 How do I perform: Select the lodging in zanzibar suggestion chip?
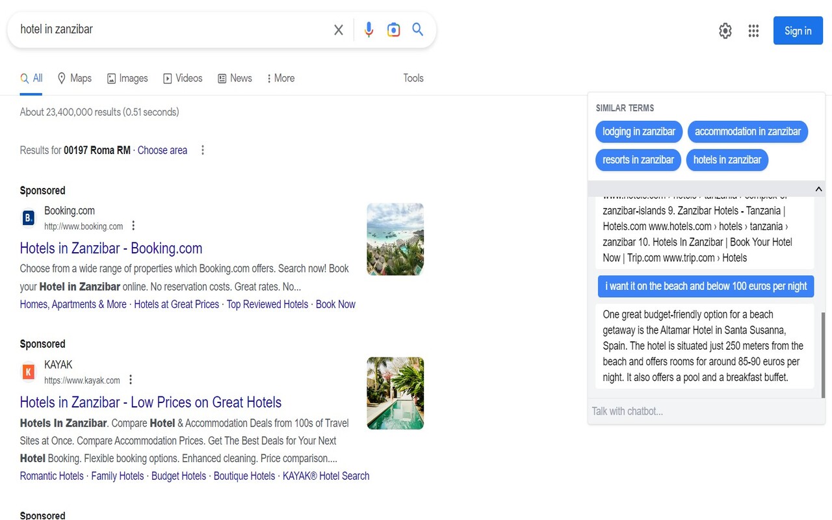point(638,131)
